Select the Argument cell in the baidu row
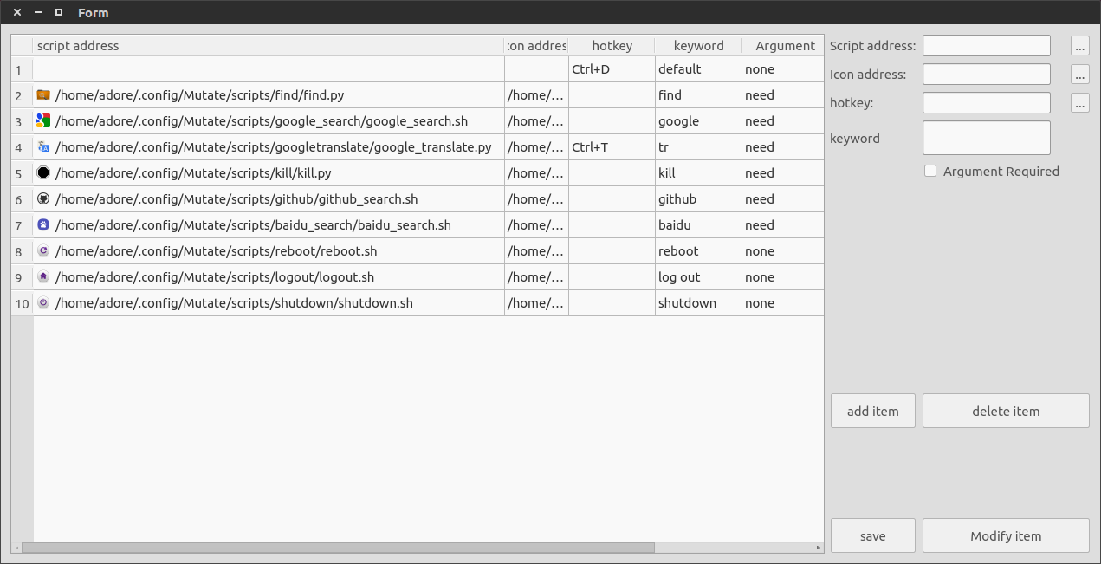Screen dimensions: 1101x564 783,225
